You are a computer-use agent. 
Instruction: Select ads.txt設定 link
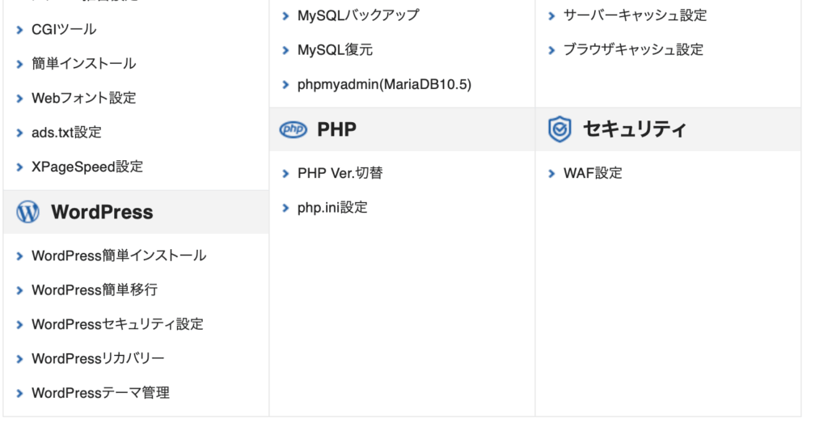(66, 132)
